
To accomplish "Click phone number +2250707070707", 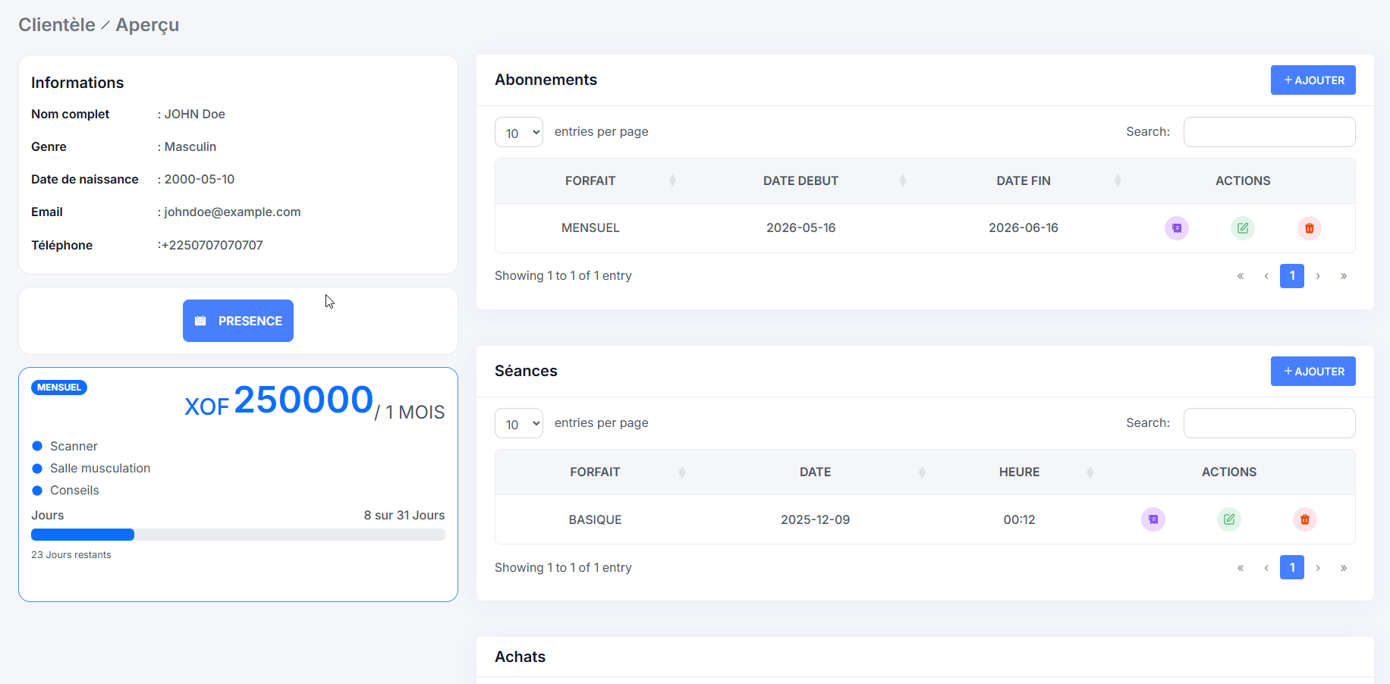I will pyautogui.click(x=212, y=245).
